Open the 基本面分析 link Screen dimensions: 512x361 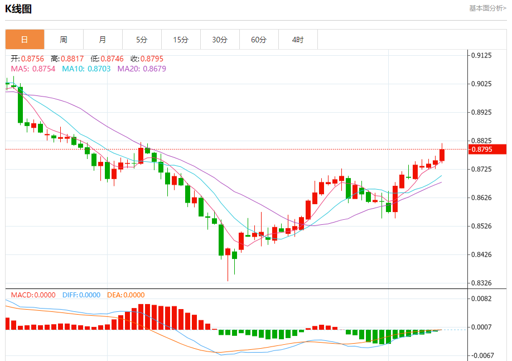tap(488, 8)
